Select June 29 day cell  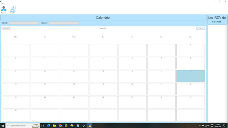coord(190,102)
